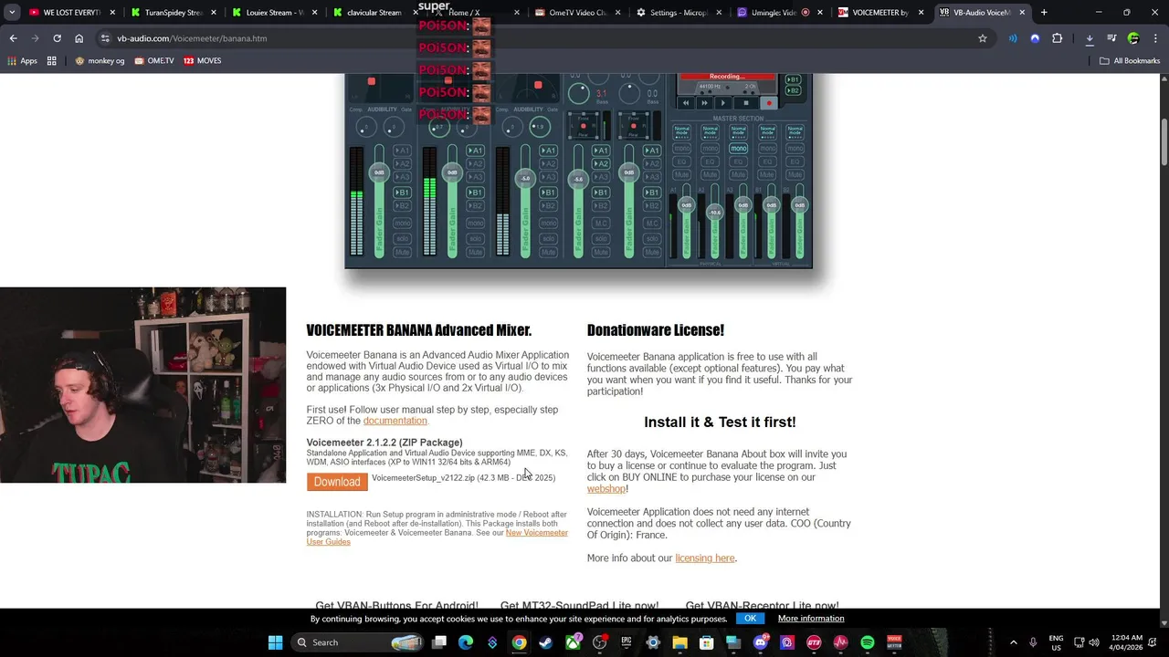Open Xbox app from the taskbar

click(573, 642)
